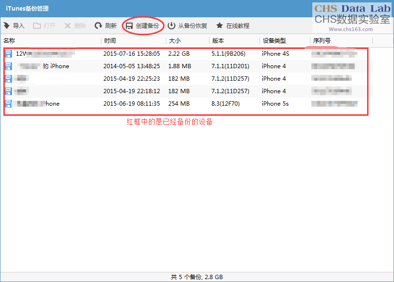
Task: Click the 的 iPhone backup name
Action: 56,66
